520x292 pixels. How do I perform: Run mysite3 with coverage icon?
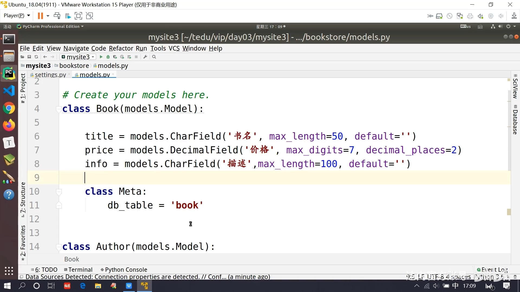[115, 57]
